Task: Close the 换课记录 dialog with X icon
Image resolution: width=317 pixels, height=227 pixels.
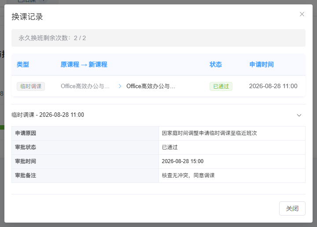Action: click(x=302, y=14)
